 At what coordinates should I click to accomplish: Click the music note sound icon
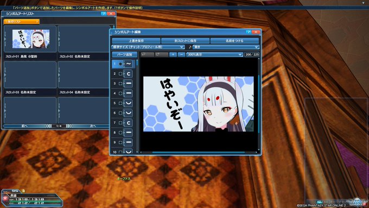pos(190,47)
